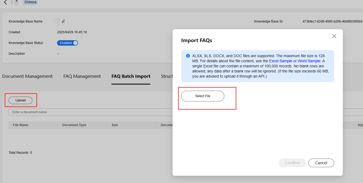
Task: Click the Knowledge Base Name label
Action: tap(26, 21)
